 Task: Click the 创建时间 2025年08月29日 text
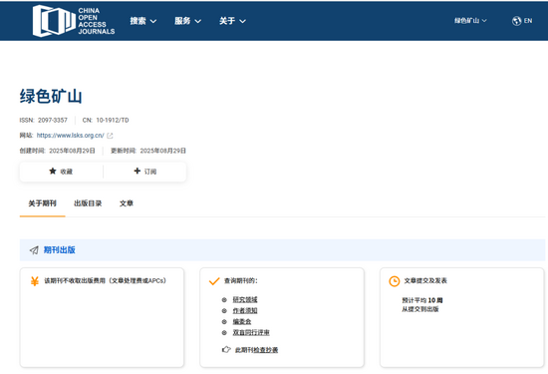pyautogui.click(x=58, y=151)
